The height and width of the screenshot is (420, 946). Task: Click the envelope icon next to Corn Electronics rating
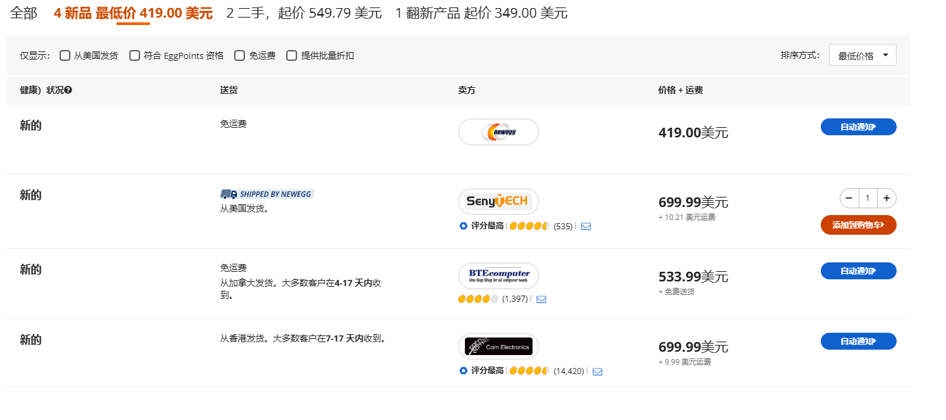pos(597,371)
